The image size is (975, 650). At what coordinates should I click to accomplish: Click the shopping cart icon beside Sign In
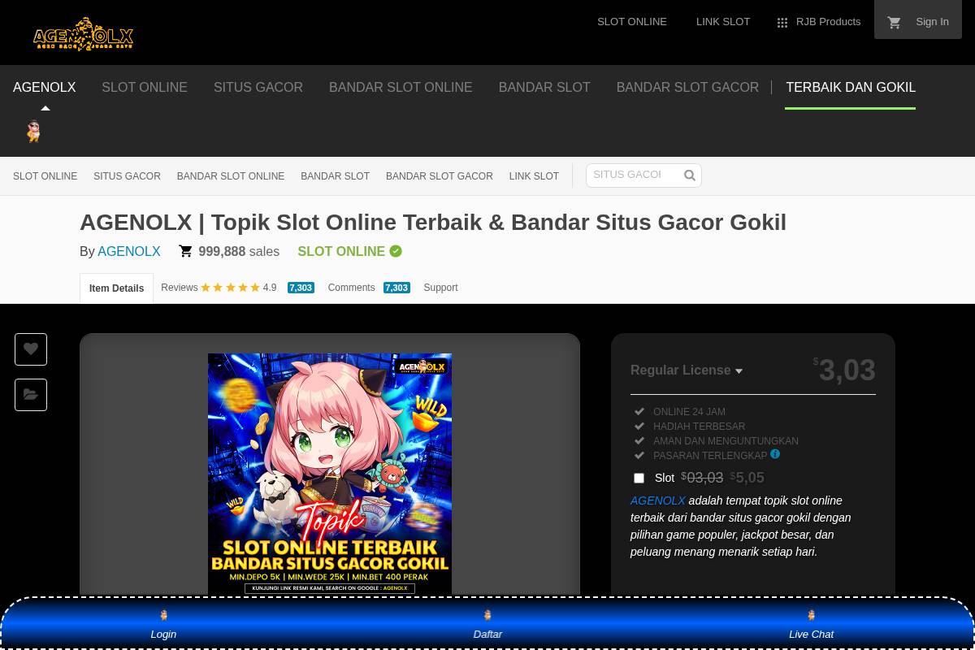(x=894, y=22)
